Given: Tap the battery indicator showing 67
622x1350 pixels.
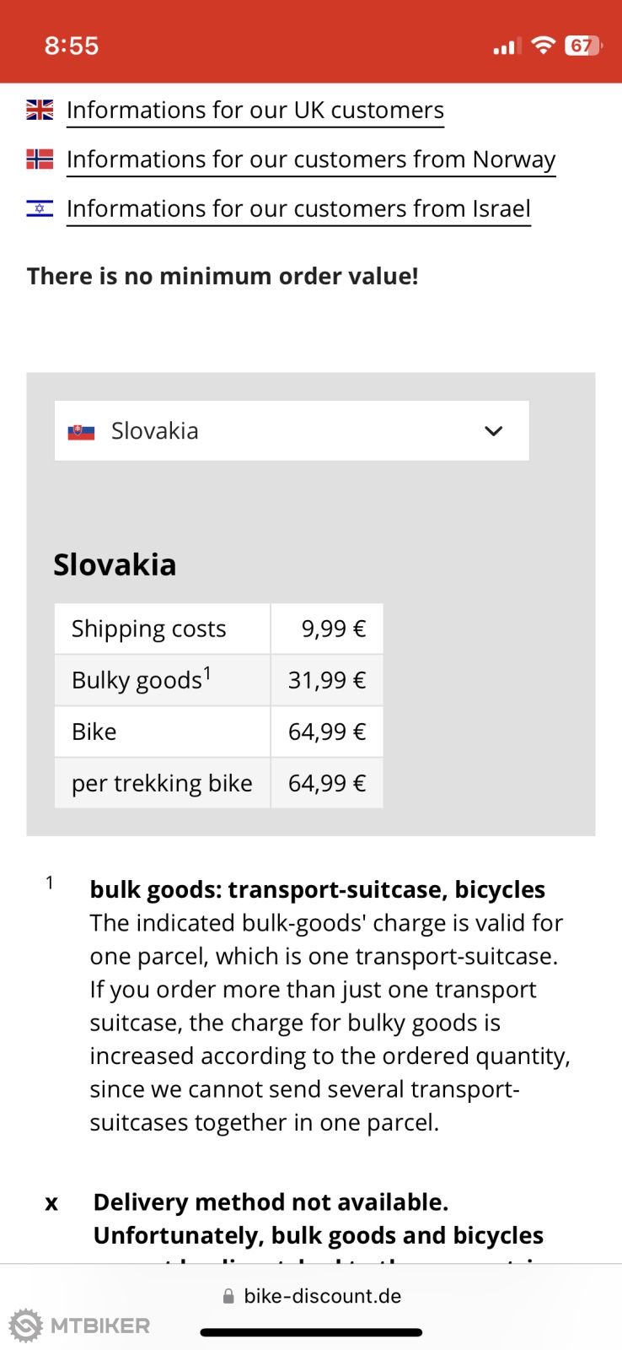Looking at the screenshot, I should click(x=582, y=46).
